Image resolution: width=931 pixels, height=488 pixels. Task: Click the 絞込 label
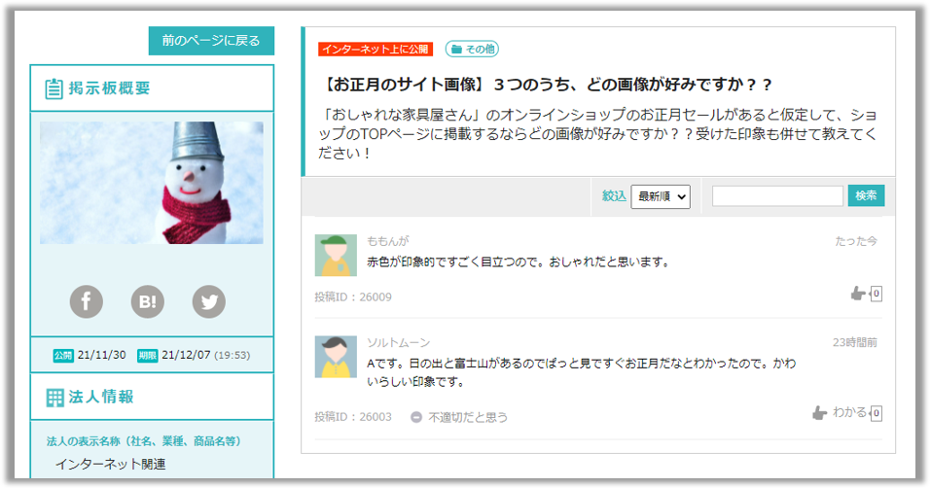[614, 196]
